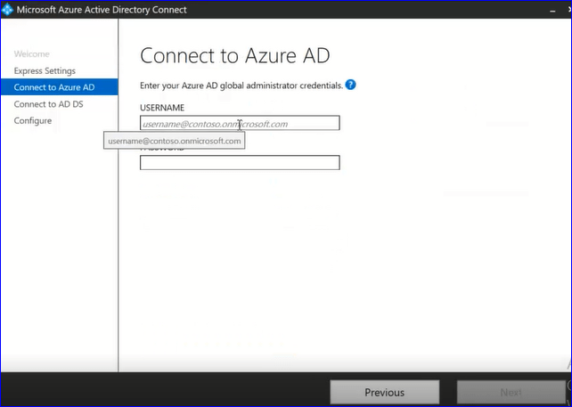
Task: Open the blue help question mark icon
Action: pos(350,85)
